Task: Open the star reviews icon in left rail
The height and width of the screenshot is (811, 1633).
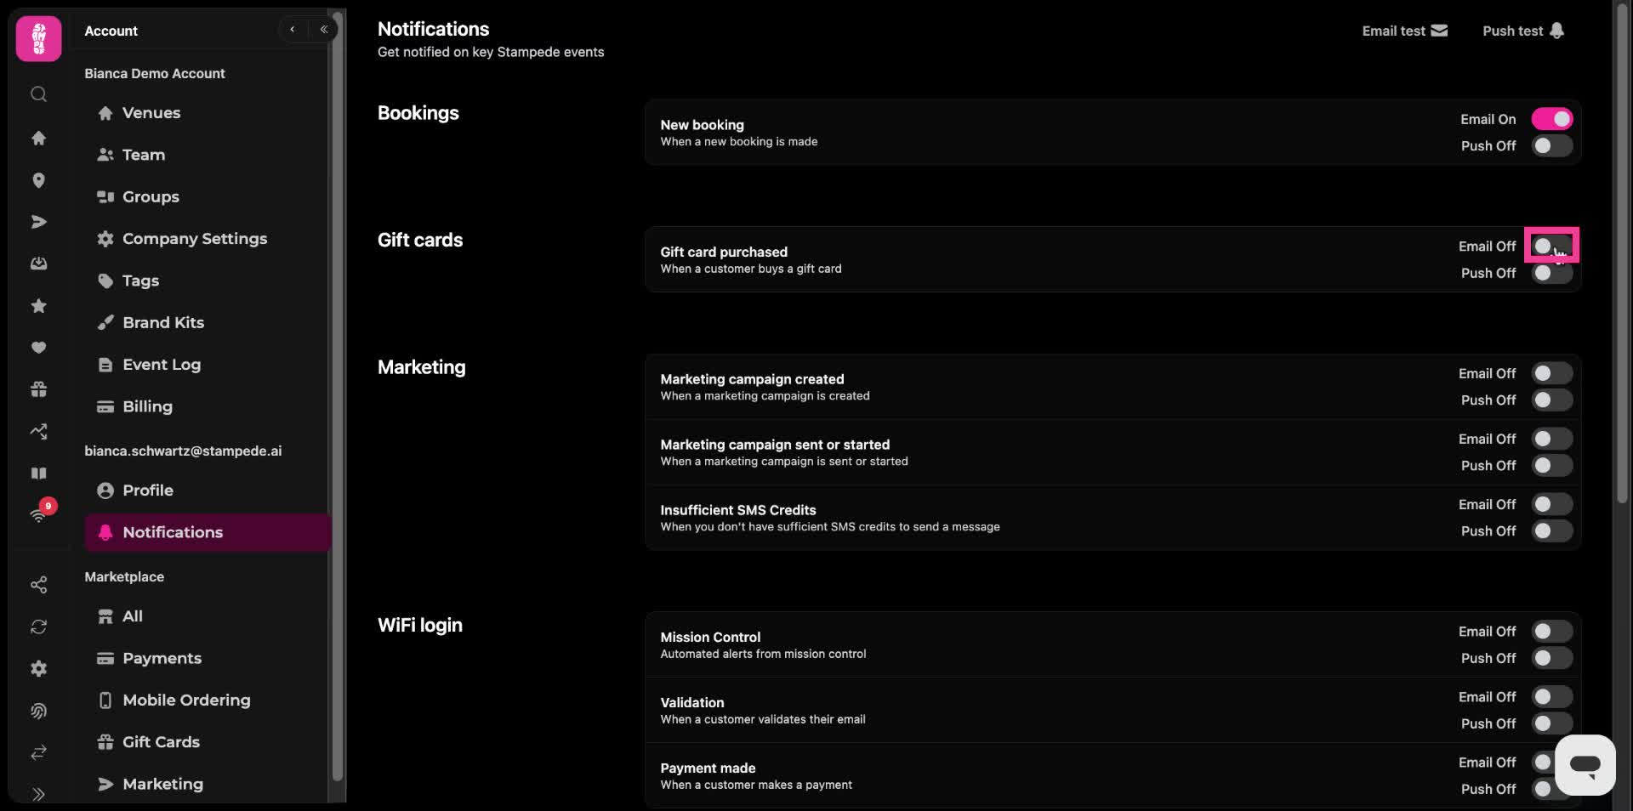Action: click(38, 305)
